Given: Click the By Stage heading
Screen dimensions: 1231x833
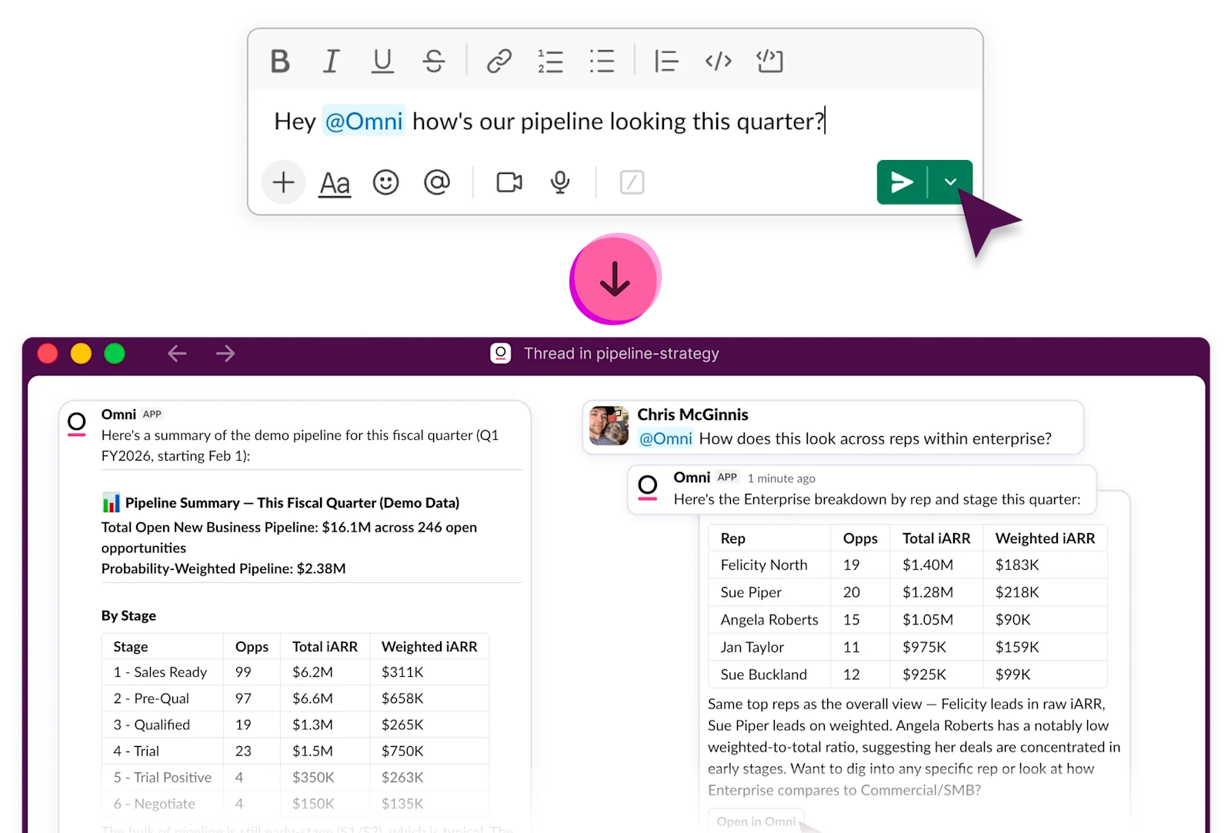Looking at the screenshot, I should [128, 615].
